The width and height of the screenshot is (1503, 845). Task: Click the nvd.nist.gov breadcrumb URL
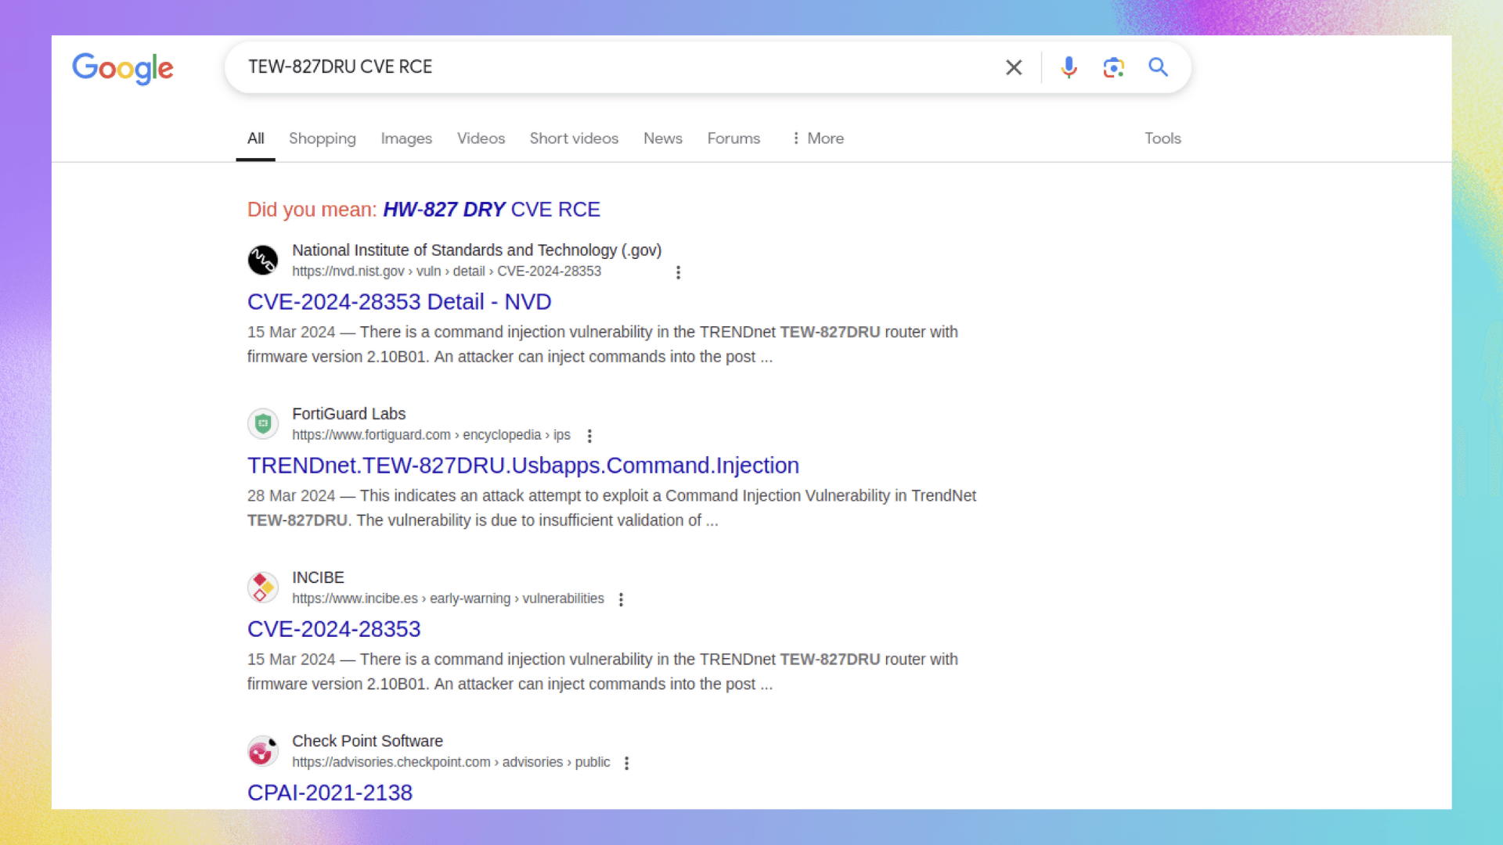[446, 271]
